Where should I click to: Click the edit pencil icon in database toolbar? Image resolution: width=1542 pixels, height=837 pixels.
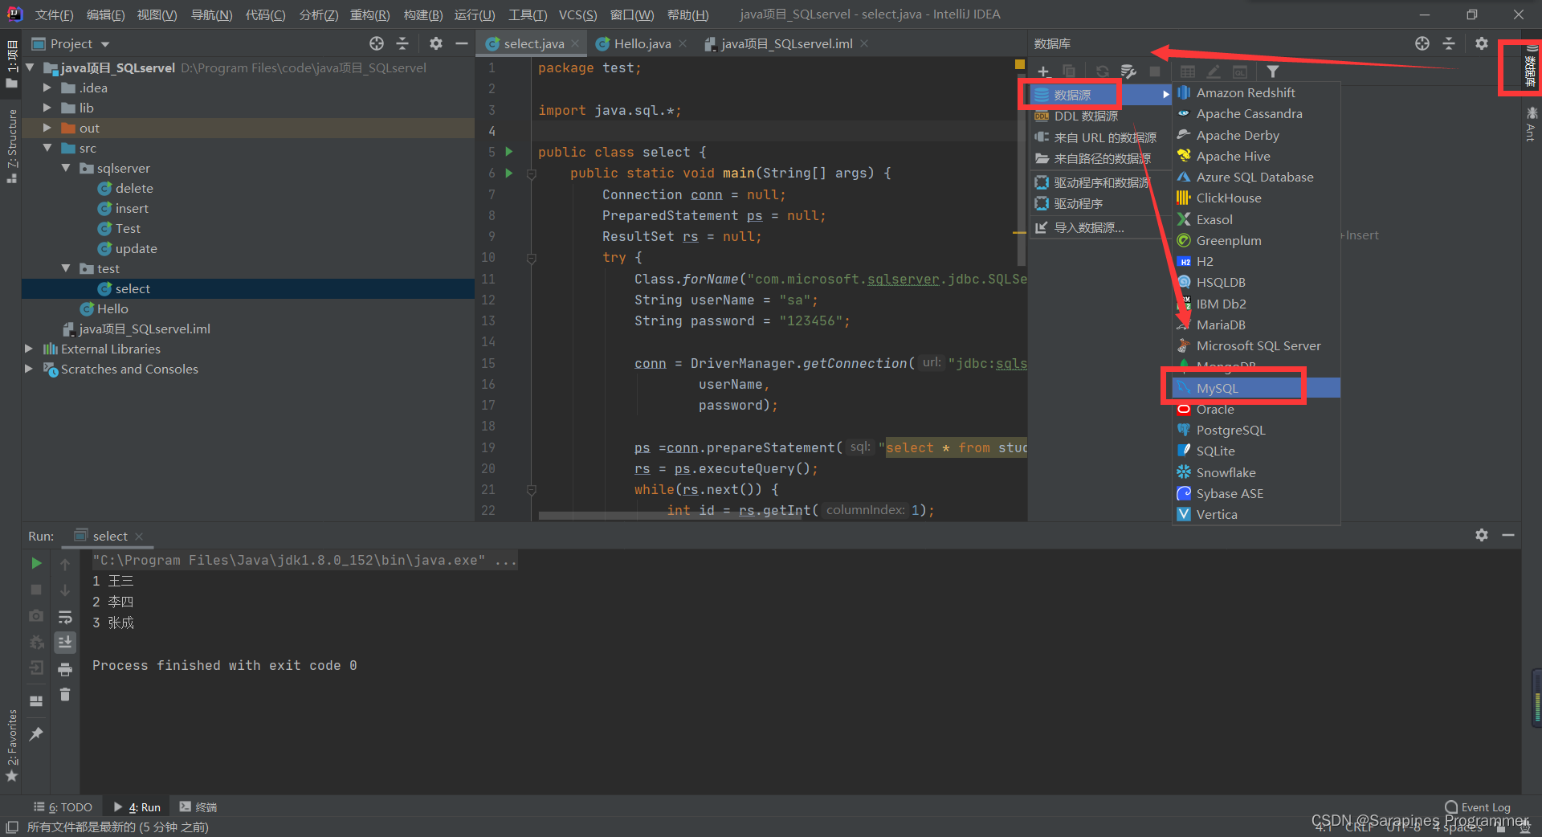pos(1214,71)
